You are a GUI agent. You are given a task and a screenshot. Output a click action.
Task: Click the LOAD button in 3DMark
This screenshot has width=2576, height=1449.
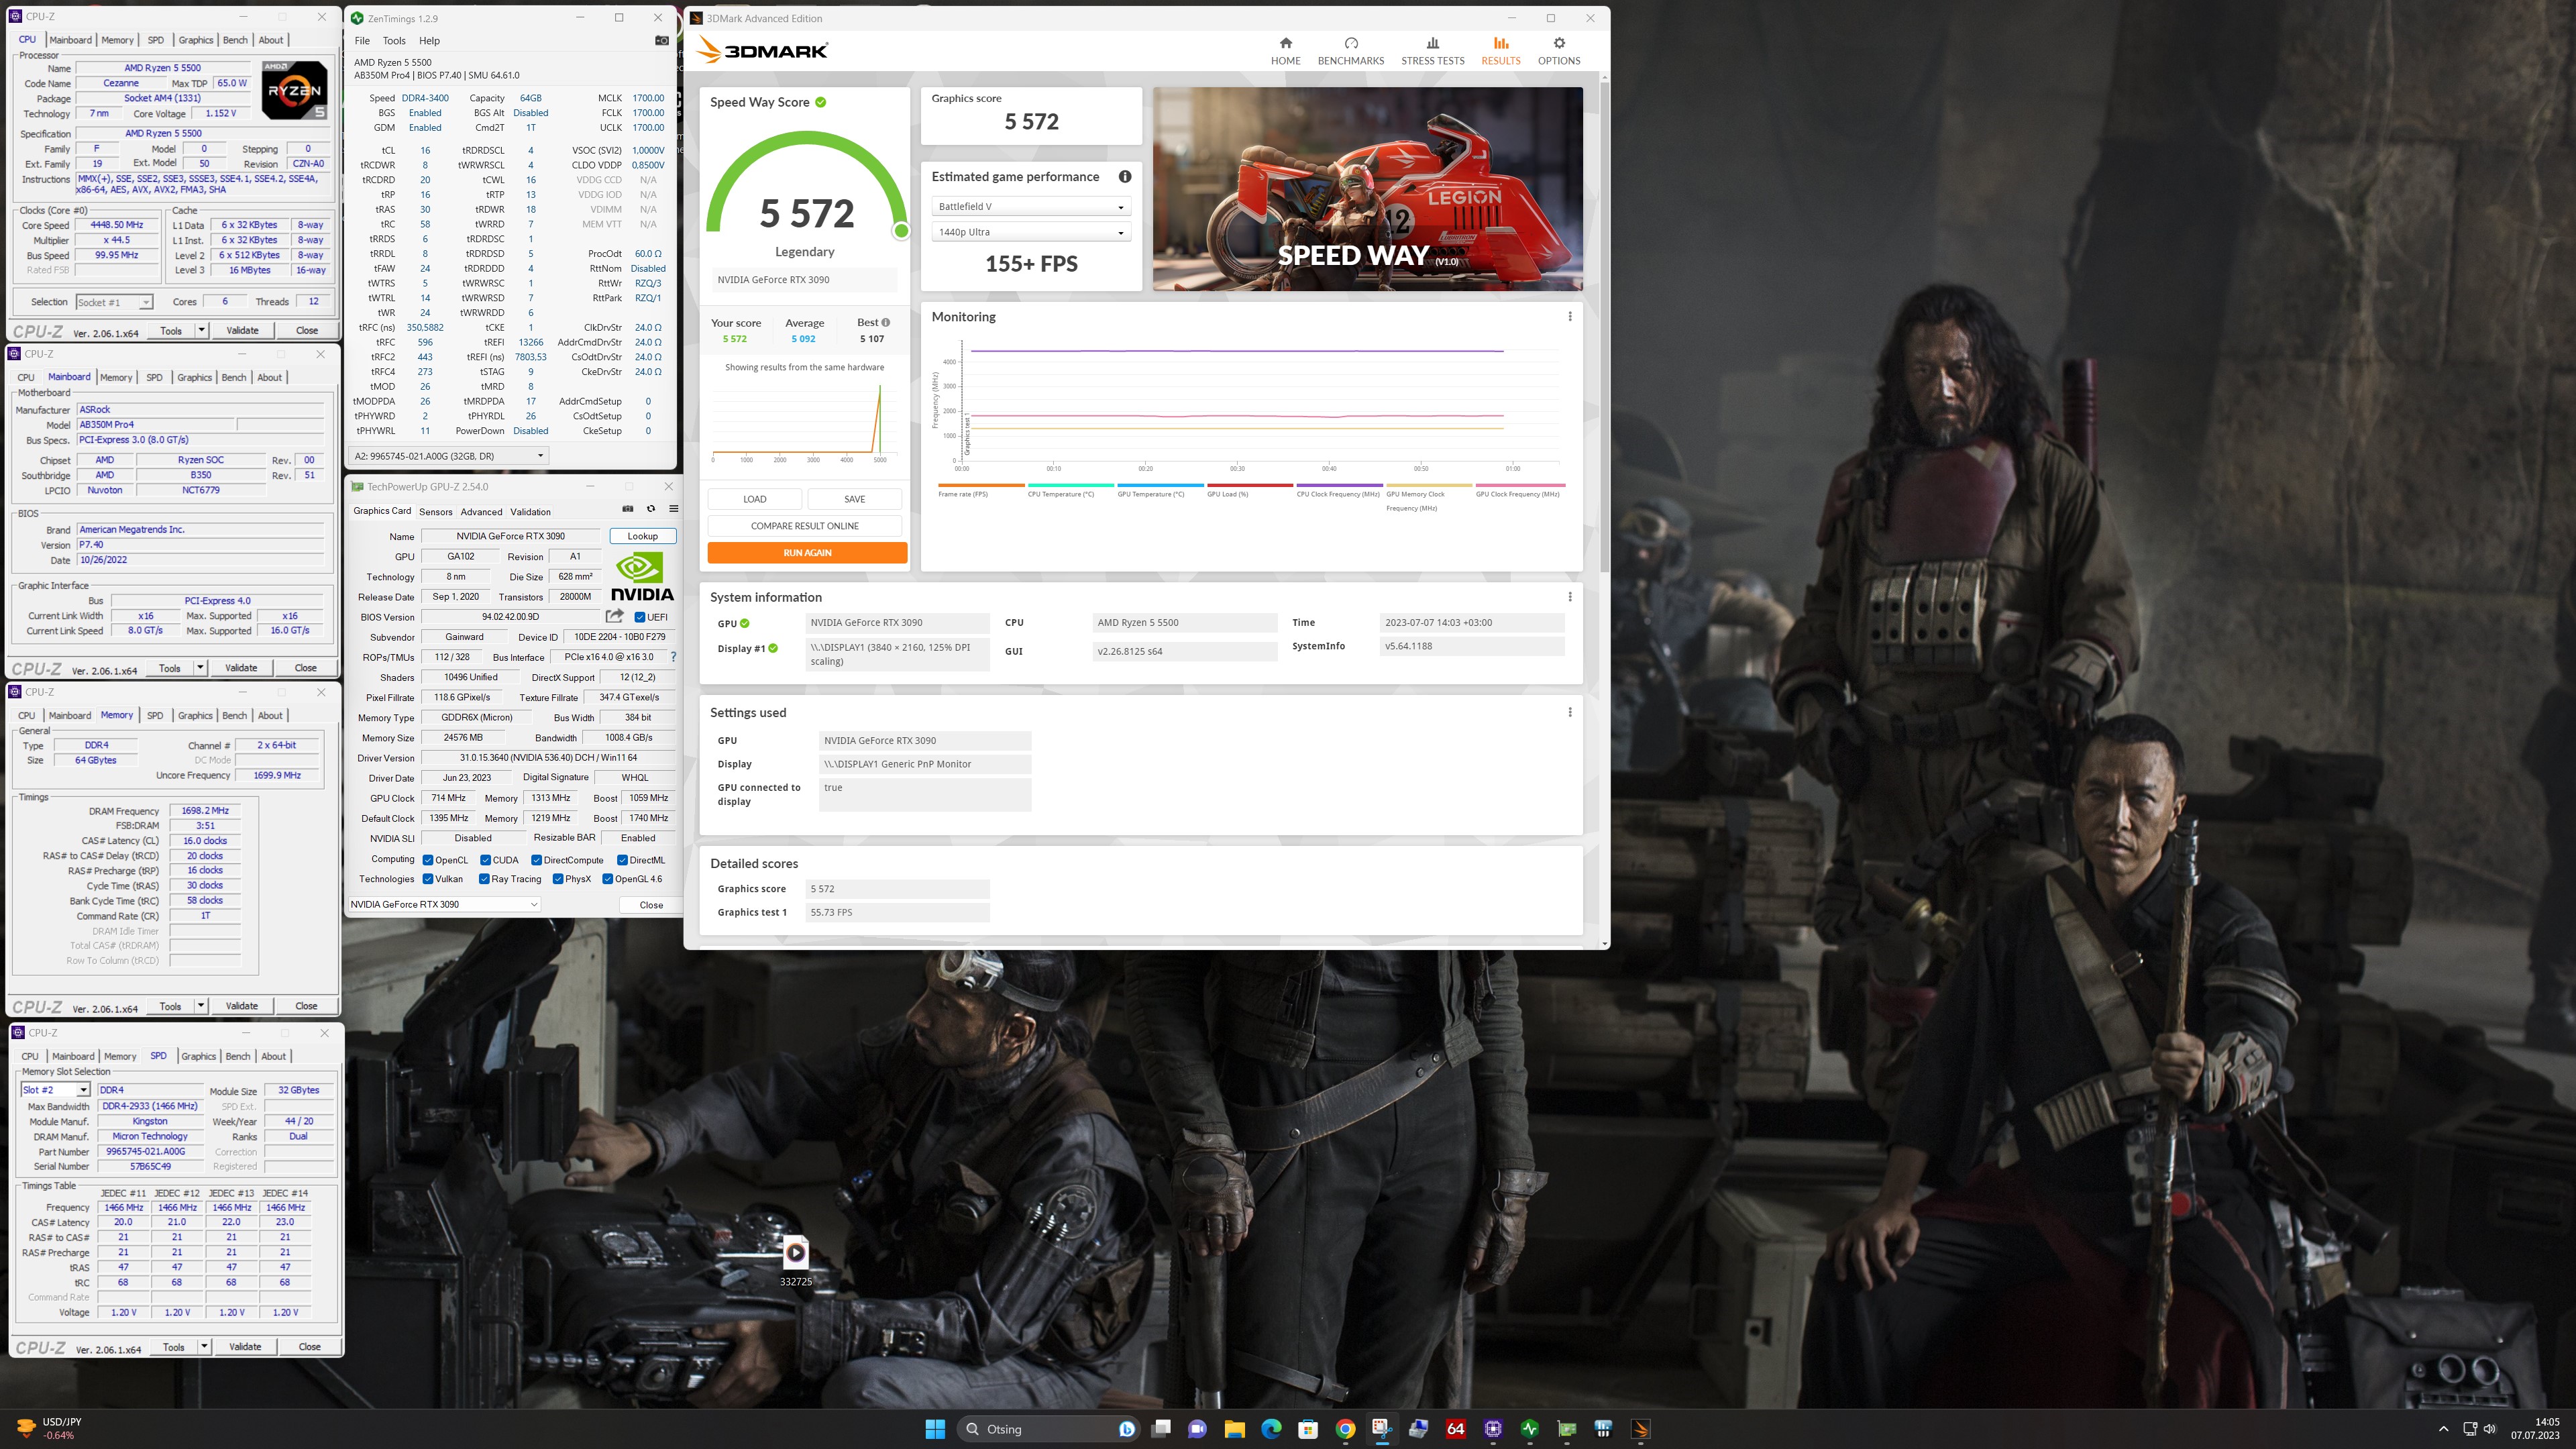(754, 499)
